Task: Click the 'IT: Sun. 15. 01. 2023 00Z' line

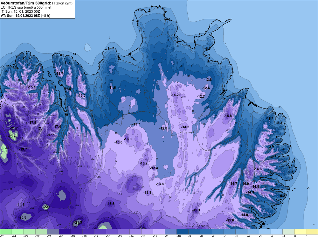Action: point(20,11)
